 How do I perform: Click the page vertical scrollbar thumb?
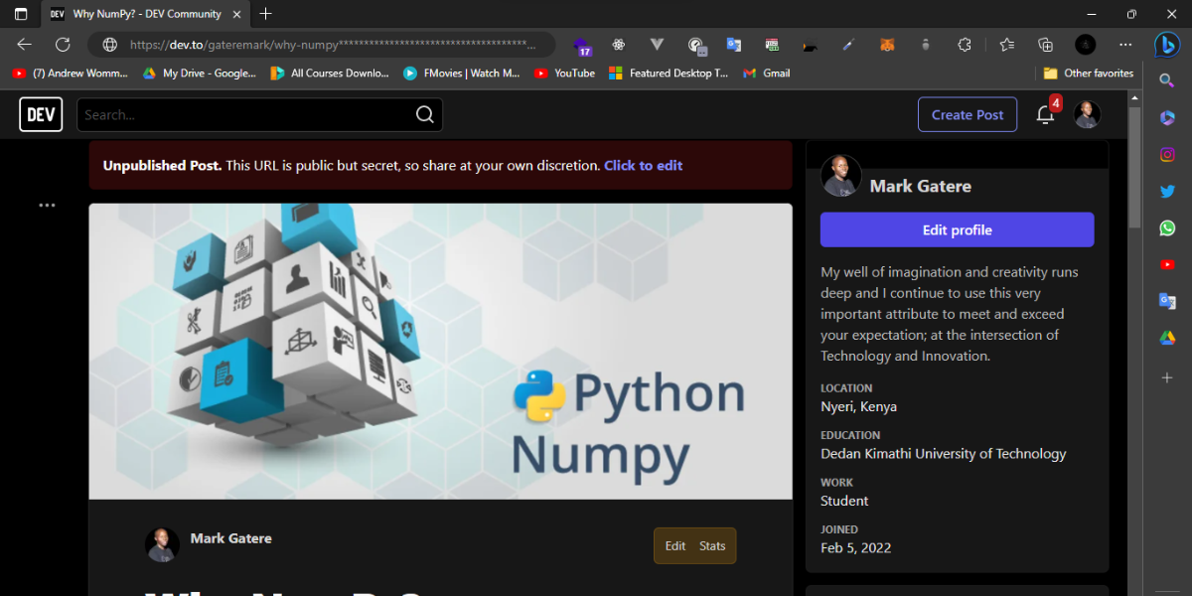click(x=1135, y=169)
